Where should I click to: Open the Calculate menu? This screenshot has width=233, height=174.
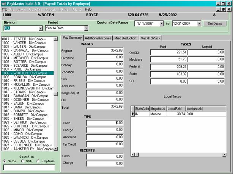pos(35,9)
